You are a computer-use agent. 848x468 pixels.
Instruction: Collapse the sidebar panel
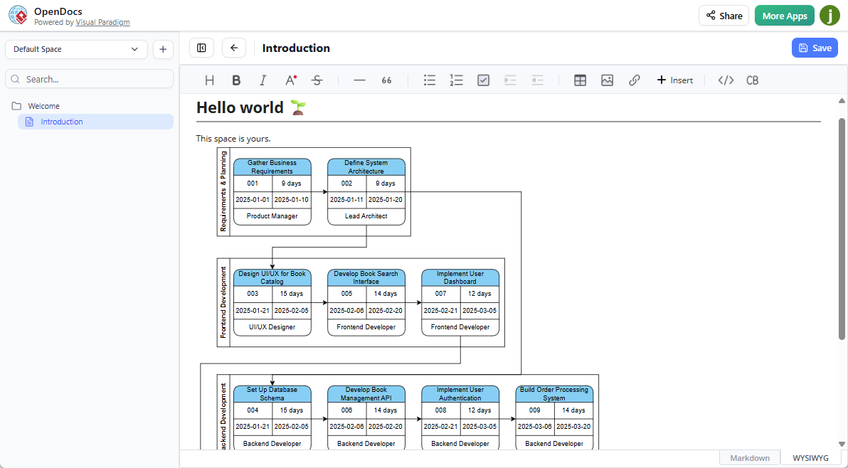(x=201, y=47)
